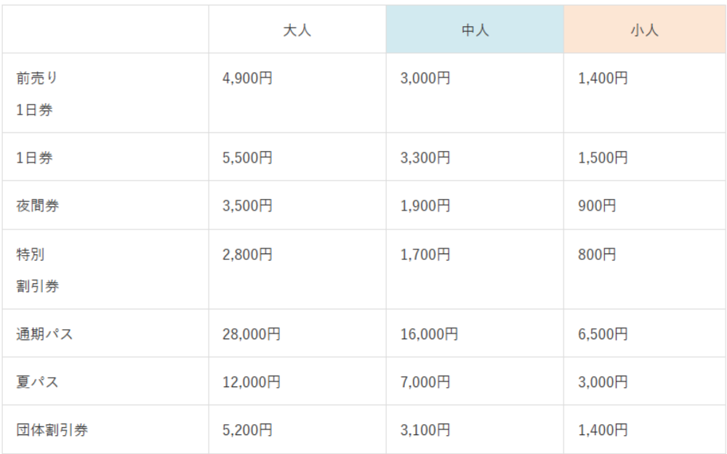
Task: Click the 4,900円 adult advance price
Action: (247, 78)
